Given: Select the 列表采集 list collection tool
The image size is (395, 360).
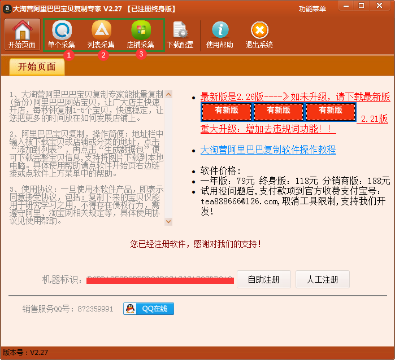Looking at the screenshot, I should tap(101, 34).
